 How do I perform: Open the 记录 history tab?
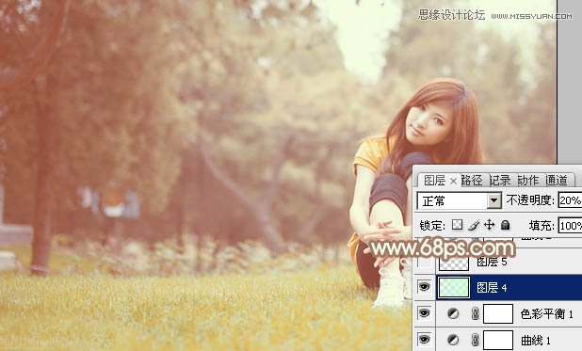pos(500,181)
